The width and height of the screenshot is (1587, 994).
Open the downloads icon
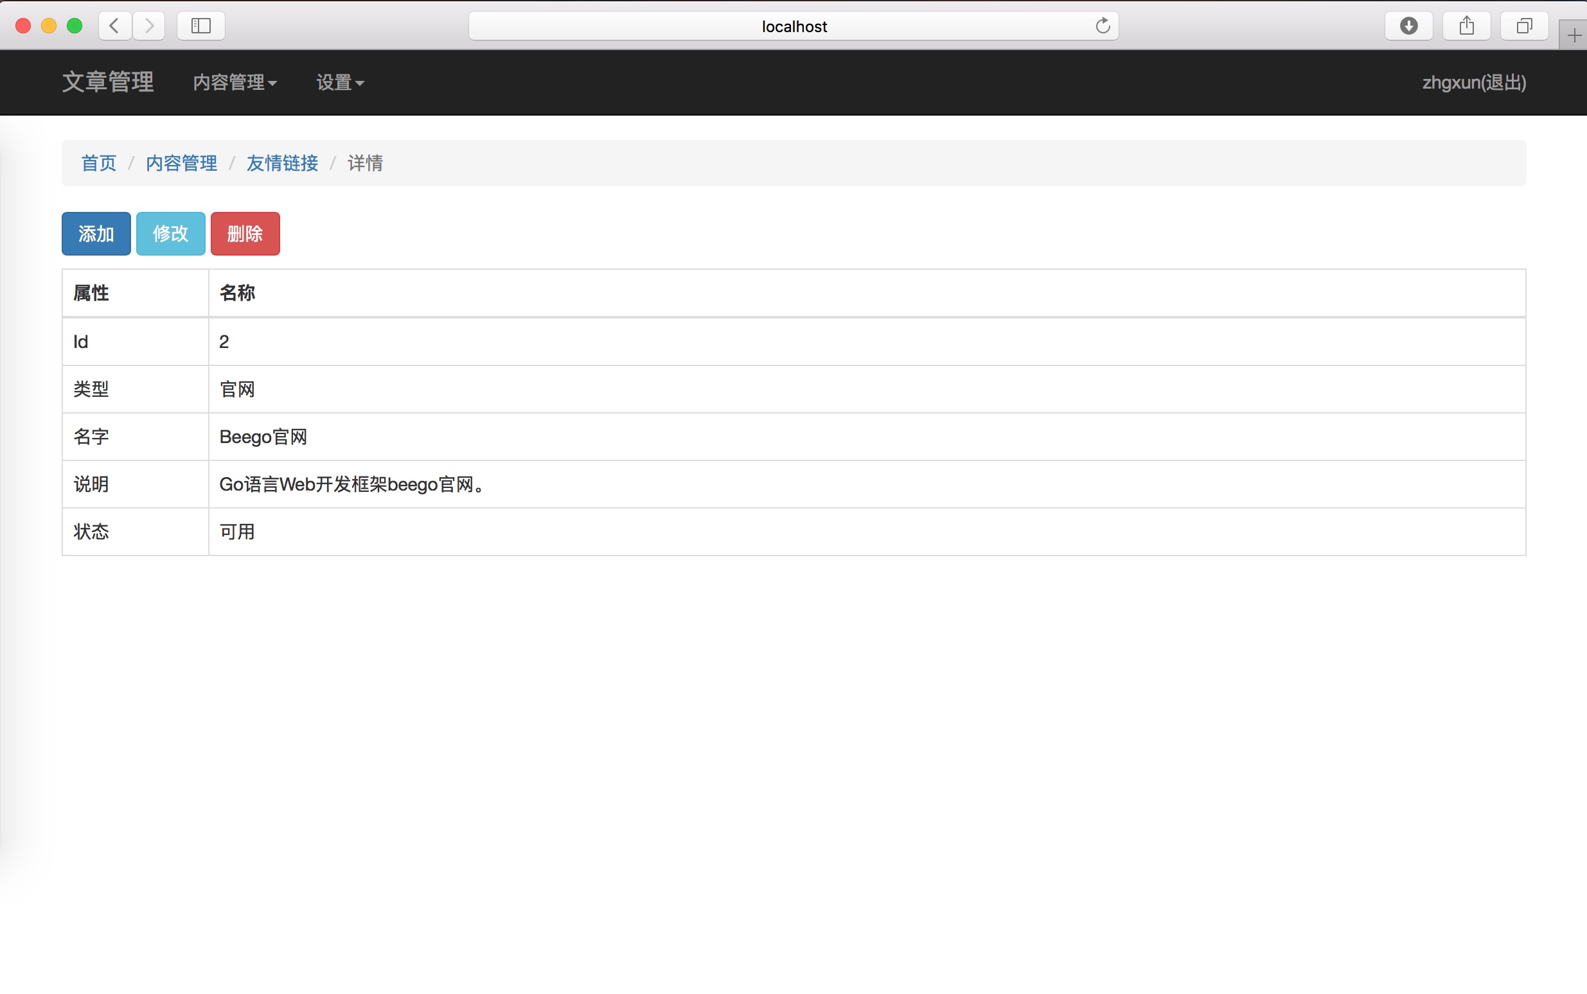click(x=1408, y=26)
